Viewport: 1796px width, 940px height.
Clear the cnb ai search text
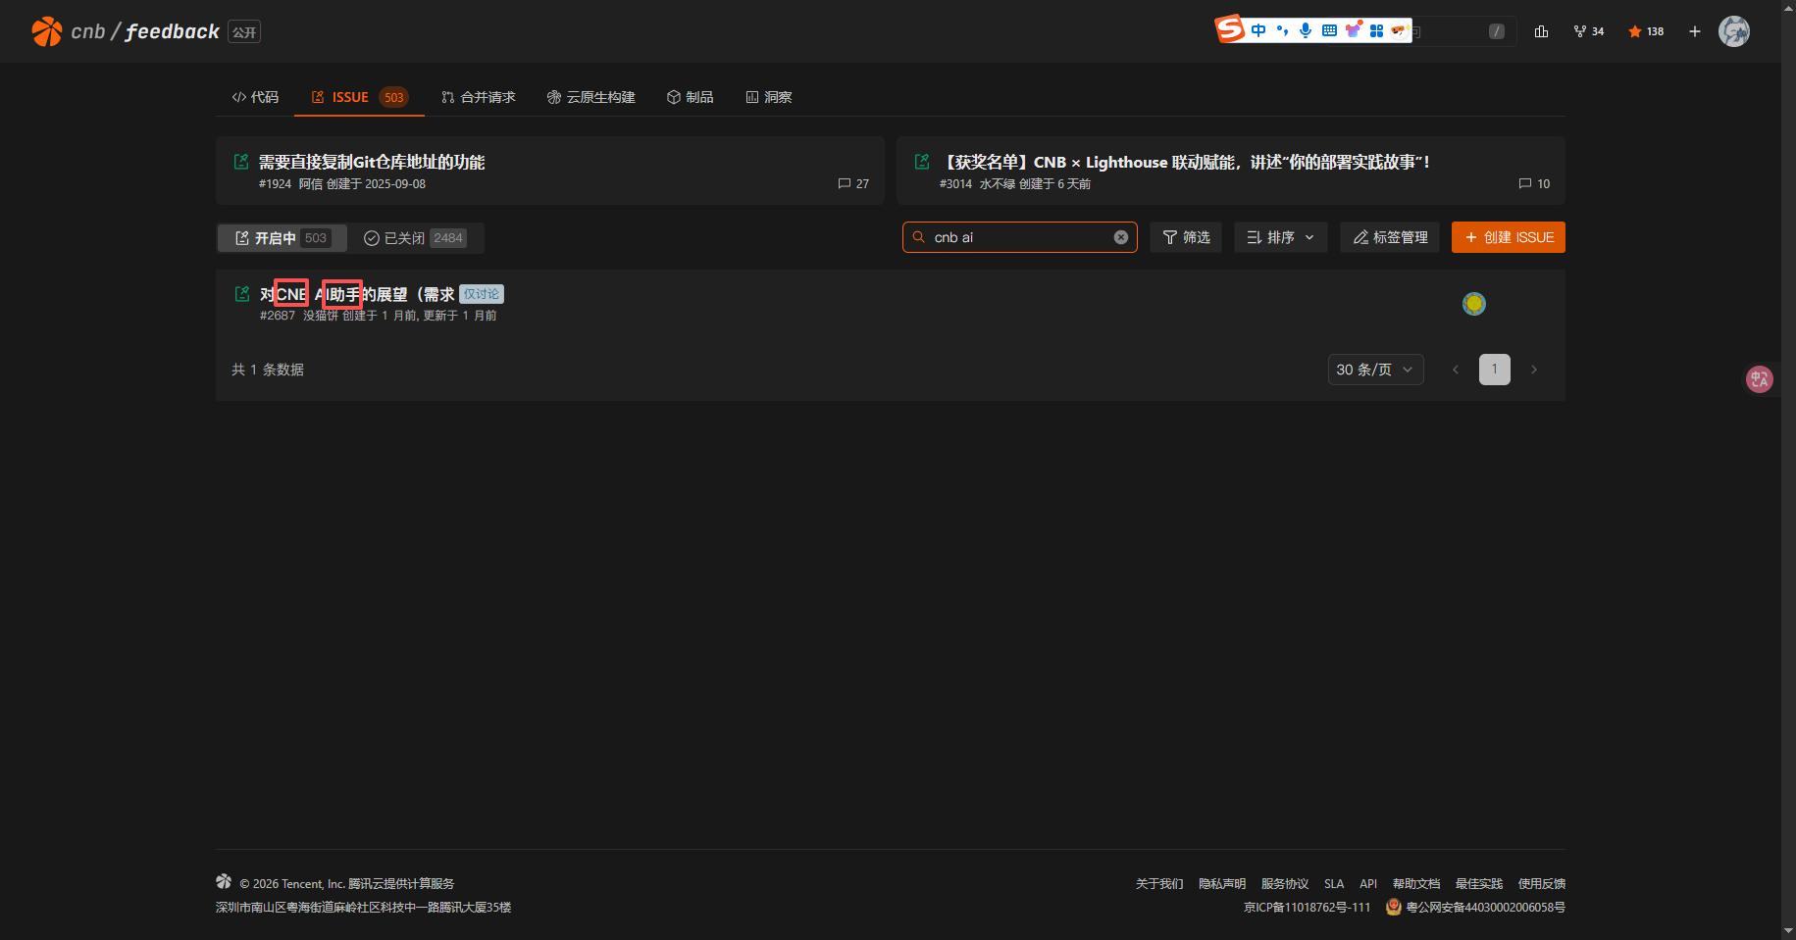tap(1120, 237)
